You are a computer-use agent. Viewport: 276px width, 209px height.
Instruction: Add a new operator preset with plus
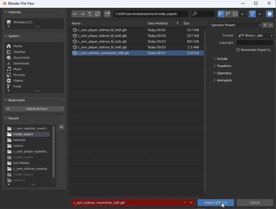pyautogui.click(x=265, y=25)
